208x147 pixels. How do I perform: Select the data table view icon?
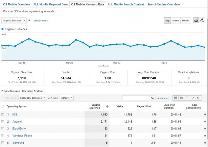(x=176, y=98)
